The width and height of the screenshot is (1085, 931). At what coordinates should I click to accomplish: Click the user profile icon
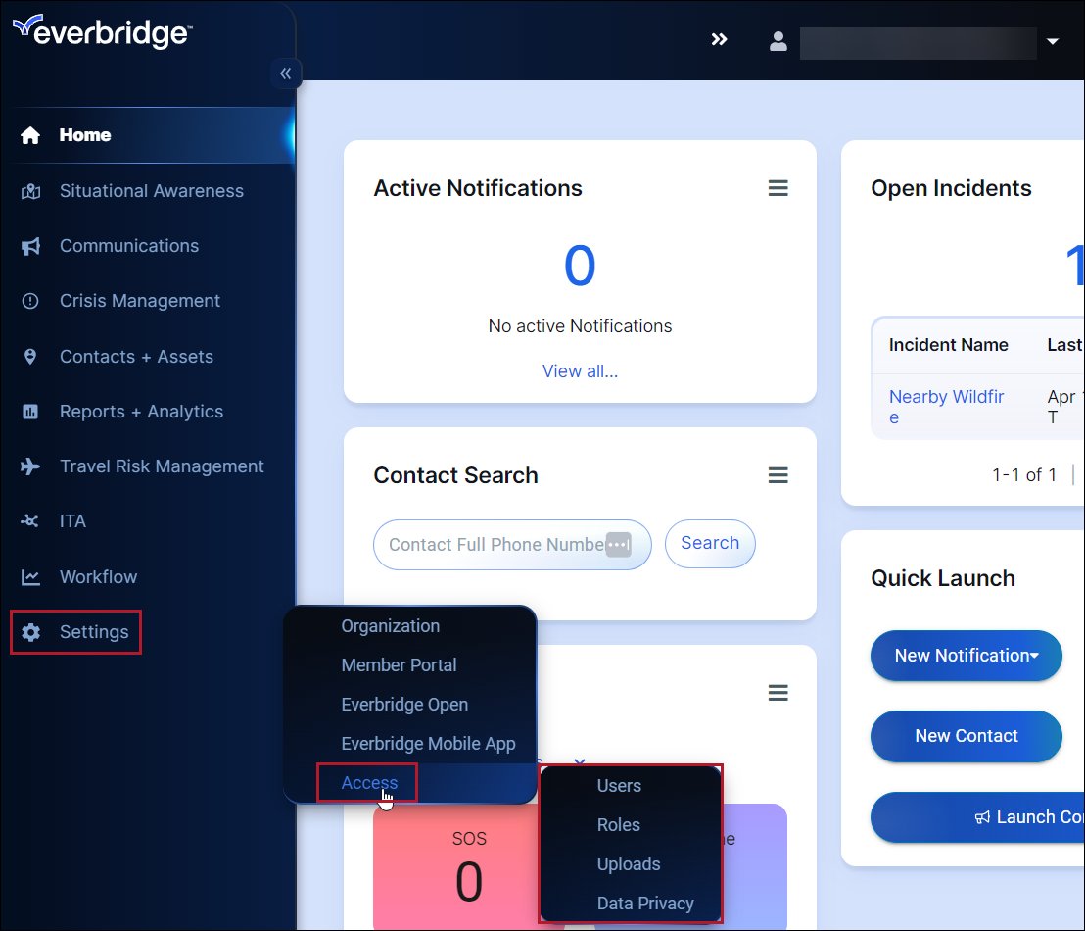(x=778, y=41)
